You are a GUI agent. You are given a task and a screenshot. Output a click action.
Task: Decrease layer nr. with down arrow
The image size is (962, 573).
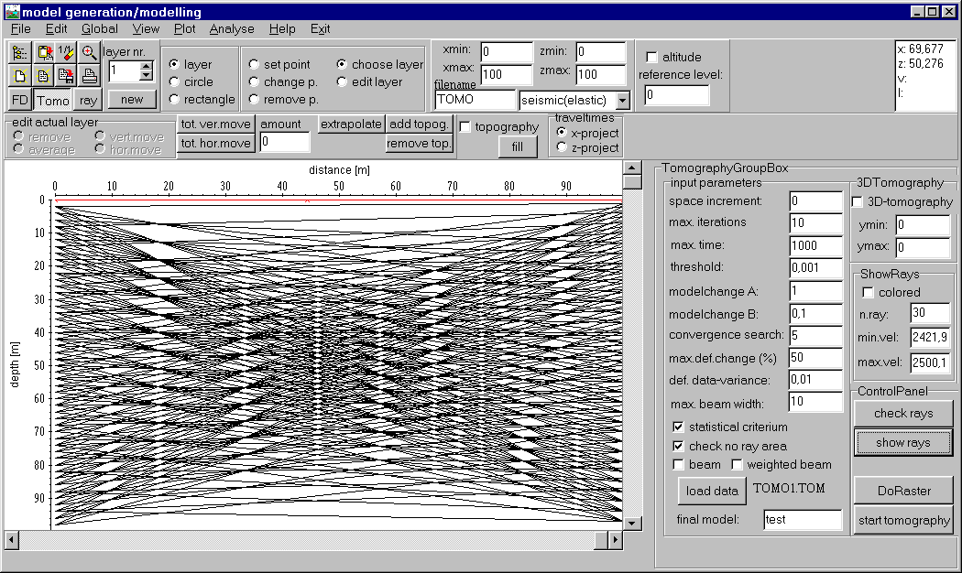146,75
